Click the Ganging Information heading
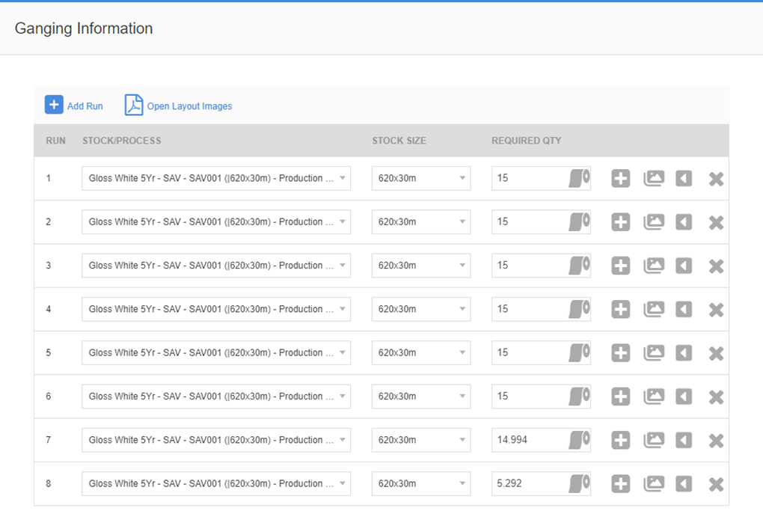 point(84,28)
